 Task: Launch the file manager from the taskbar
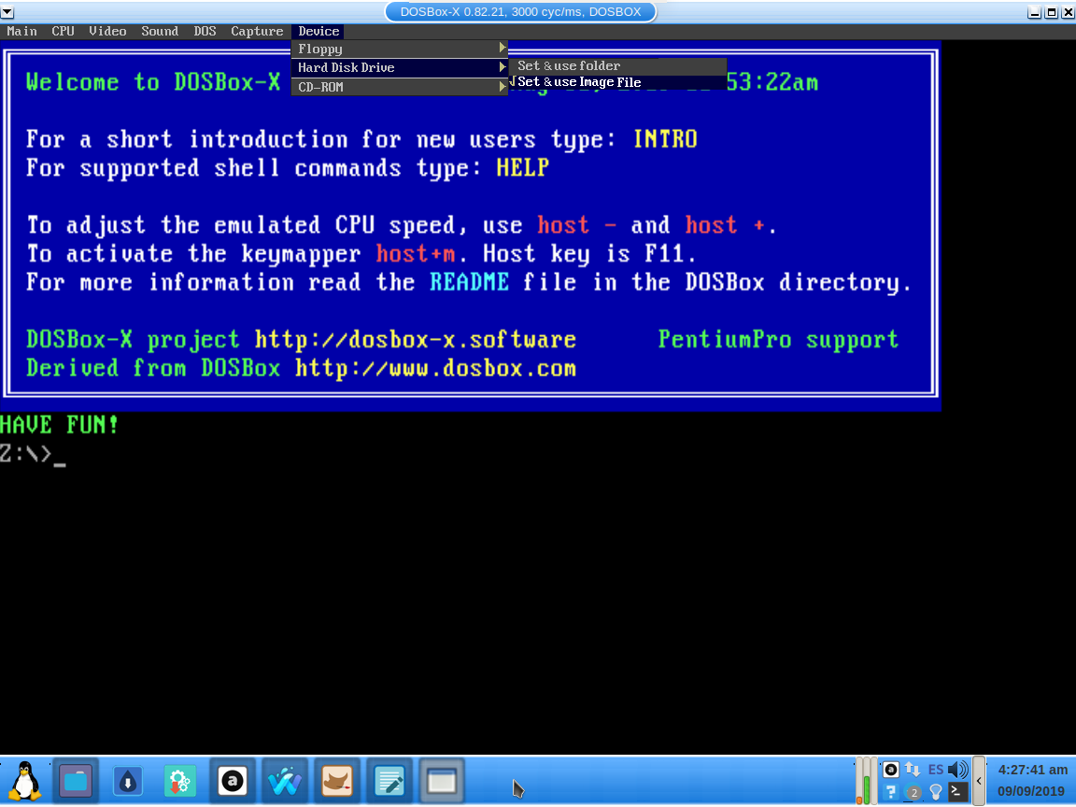[76, 781]
